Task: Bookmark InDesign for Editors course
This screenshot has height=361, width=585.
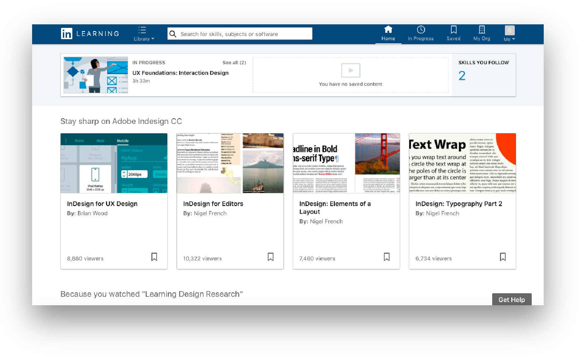Action: 271,257
